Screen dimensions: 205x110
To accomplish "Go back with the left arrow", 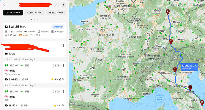I will [4, 5].
